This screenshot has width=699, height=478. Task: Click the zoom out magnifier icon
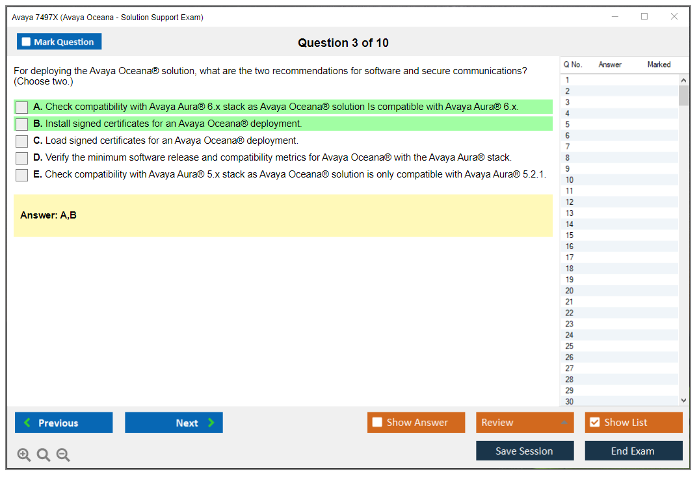pyautogui.click(x=63, y=455)
